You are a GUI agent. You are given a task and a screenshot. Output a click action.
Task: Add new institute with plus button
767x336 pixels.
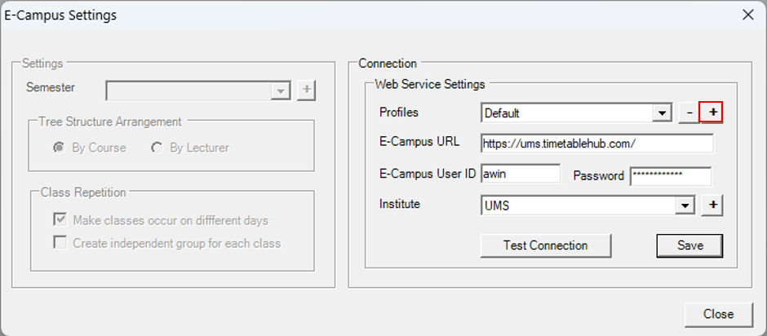pyautogui.click(x=712, y=206)
